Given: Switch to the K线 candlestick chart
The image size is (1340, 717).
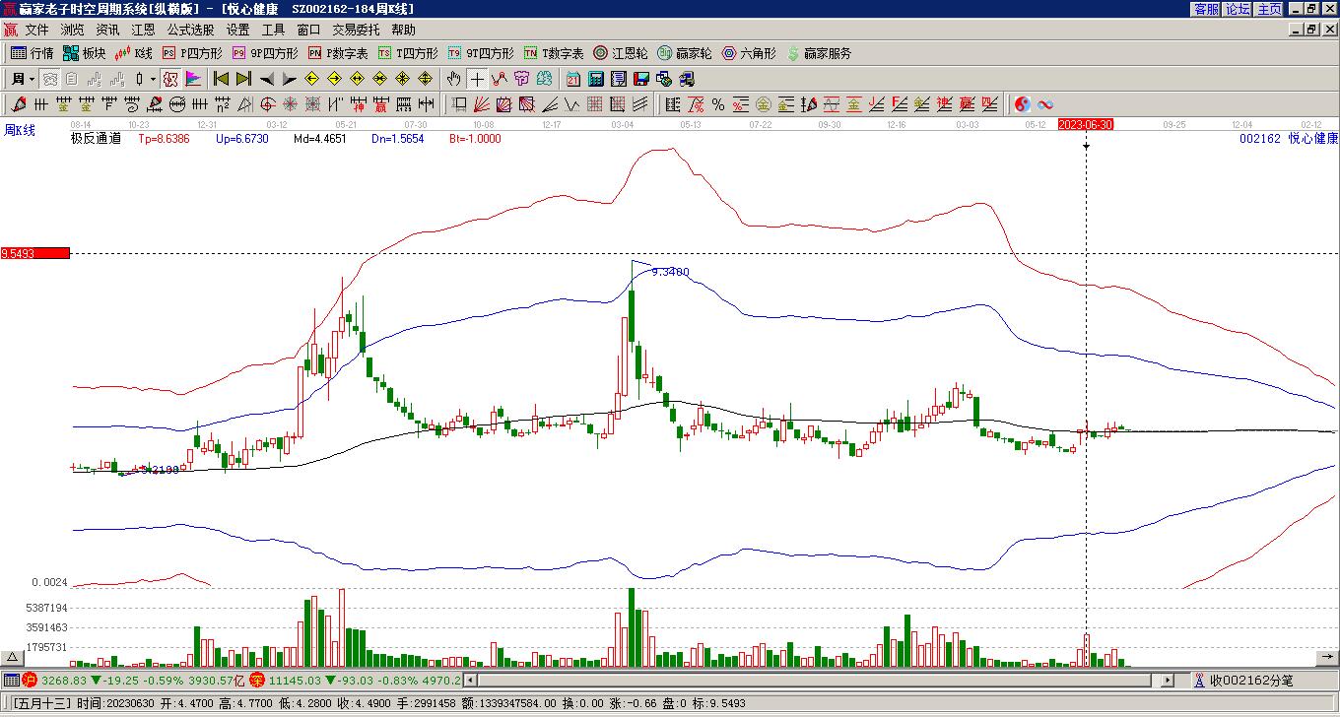Looking at the screenshot, I should pyautogui.click(x=134, y=53).
